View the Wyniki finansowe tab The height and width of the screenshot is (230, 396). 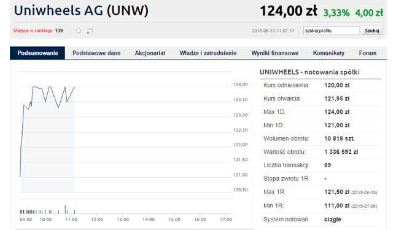(275, 53)
